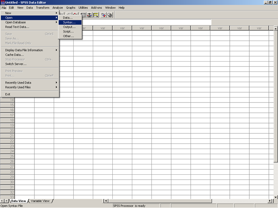Select Cache Data... menu entry
278x208 pixels.
click(30, 55)
